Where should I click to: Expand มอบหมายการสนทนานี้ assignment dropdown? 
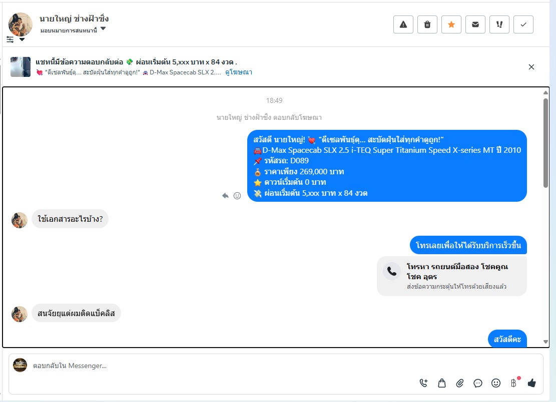point(103,28)
